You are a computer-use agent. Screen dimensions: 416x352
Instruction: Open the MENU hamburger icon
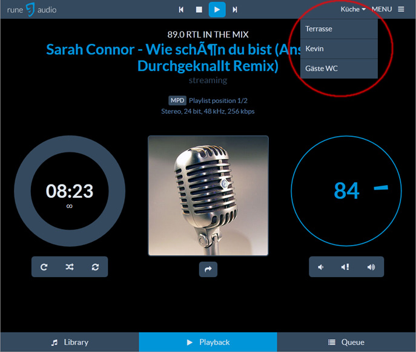tap(401, 9)
